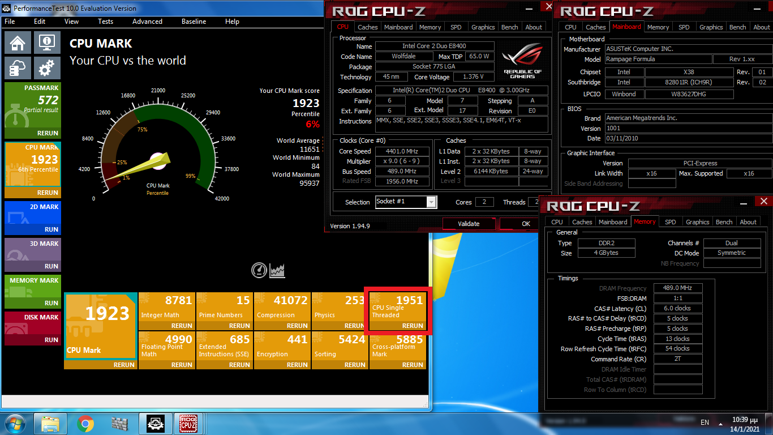Open Caches tab in the CPU-Z processor window

(x=368, y=27)
